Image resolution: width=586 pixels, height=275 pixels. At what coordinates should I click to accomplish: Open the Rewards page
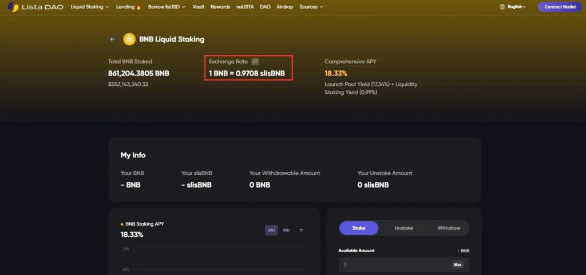(220, 7)
